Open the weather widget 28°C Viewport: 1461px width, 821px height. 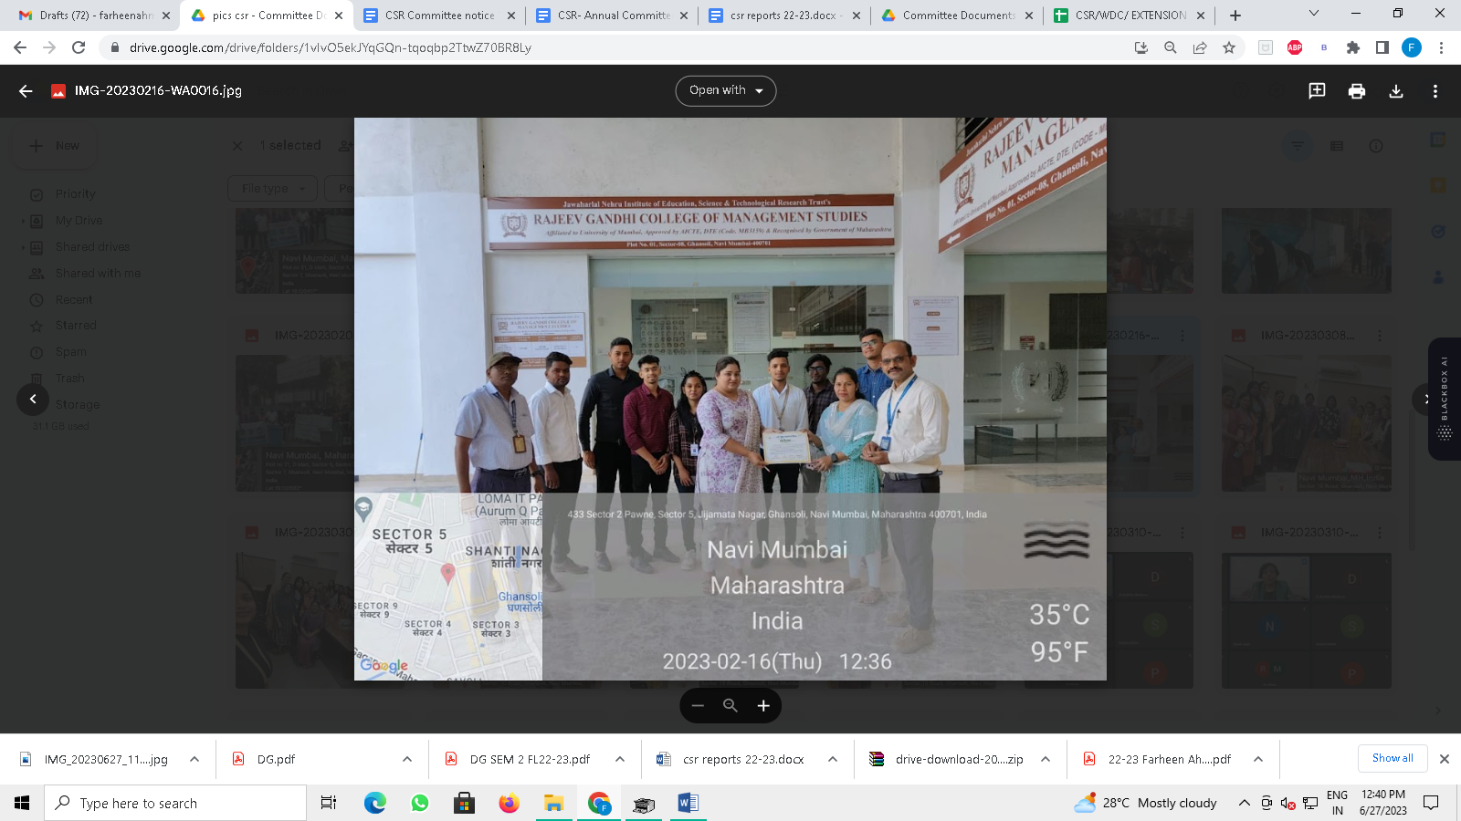1146,803
